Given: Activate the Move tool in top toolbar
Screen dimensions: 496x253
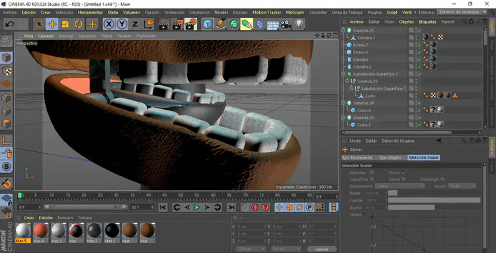Looking at the screenshot, I should coord(52,24).
